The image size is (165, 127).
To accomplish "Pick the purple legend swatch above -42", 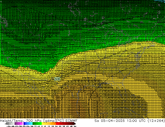I will [15, 124].
